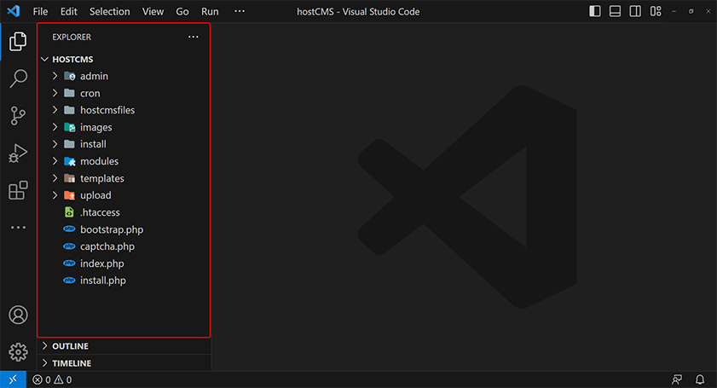
Task: Click the bootstrap.php file icon
Action: [x=69, y=229]
